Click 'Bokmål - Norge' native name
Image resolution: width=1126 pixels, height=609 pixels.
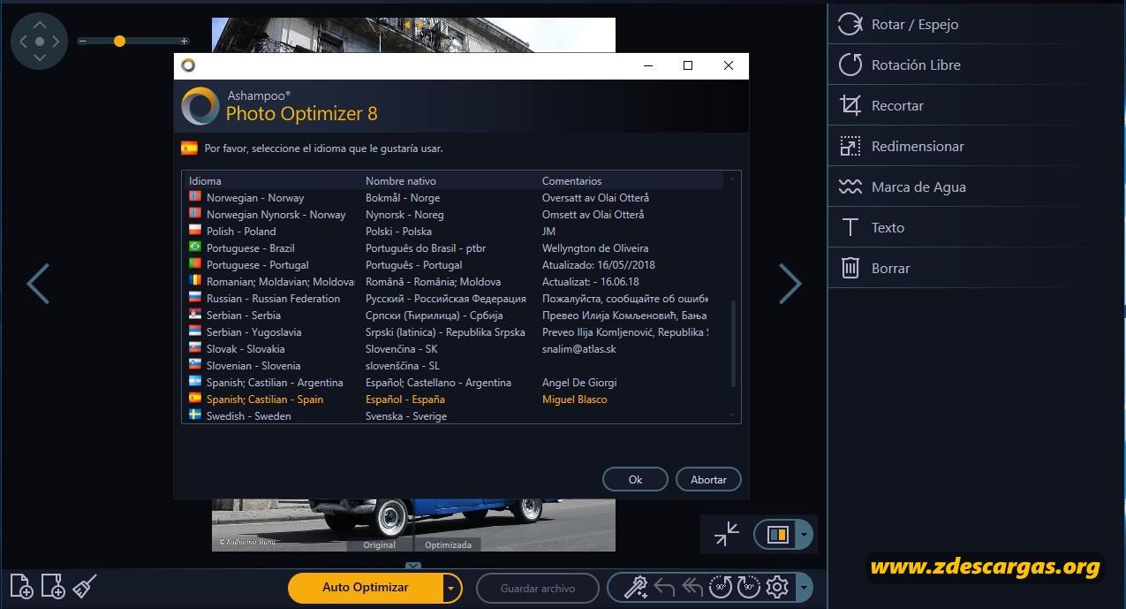pyautogui.click(x=403, y=198)
